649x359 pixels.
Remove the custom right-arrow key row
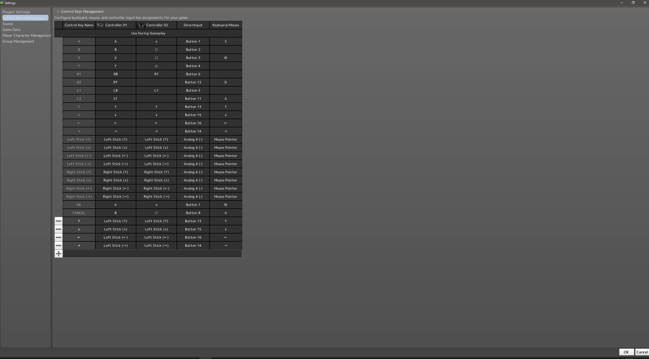pyautogui.click(x=58, y=245)
